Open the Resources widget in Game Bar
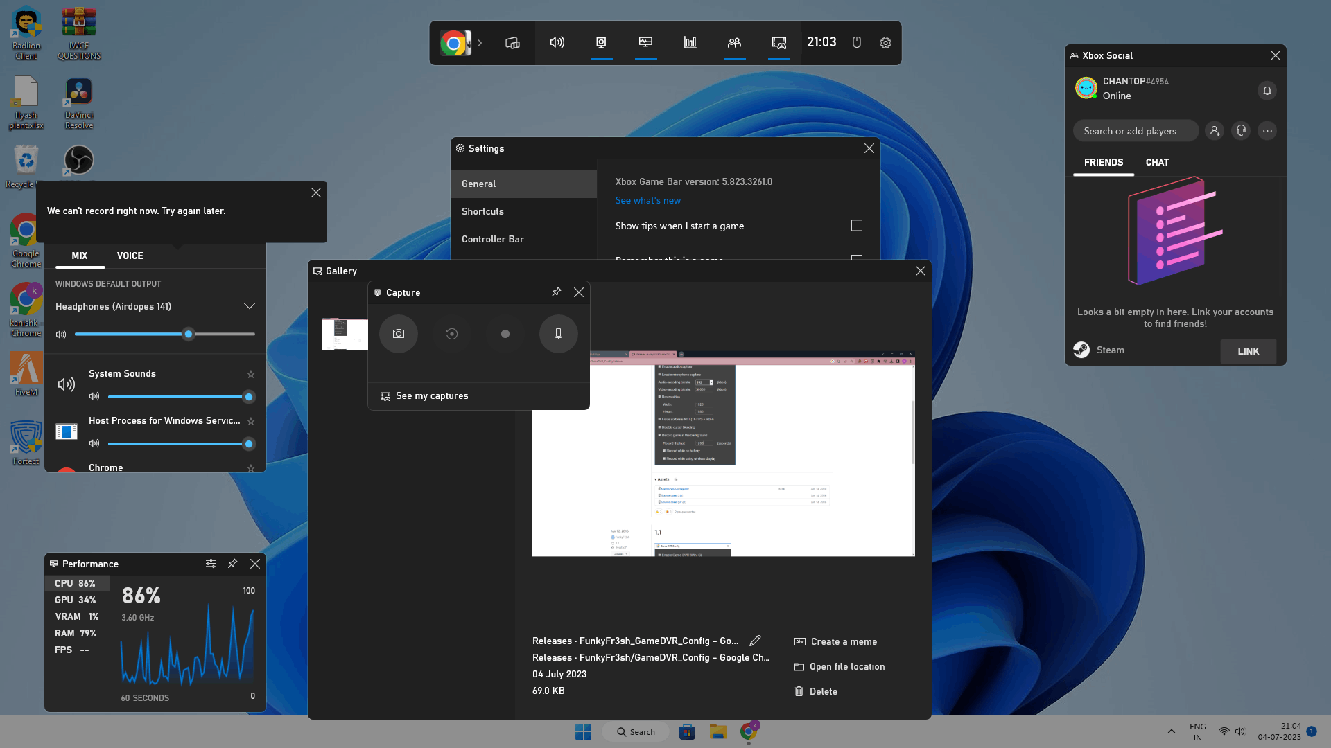Image resolution: width=1331 pixels, height=748 pixels. pyautogui.click(x=690, y=43)
